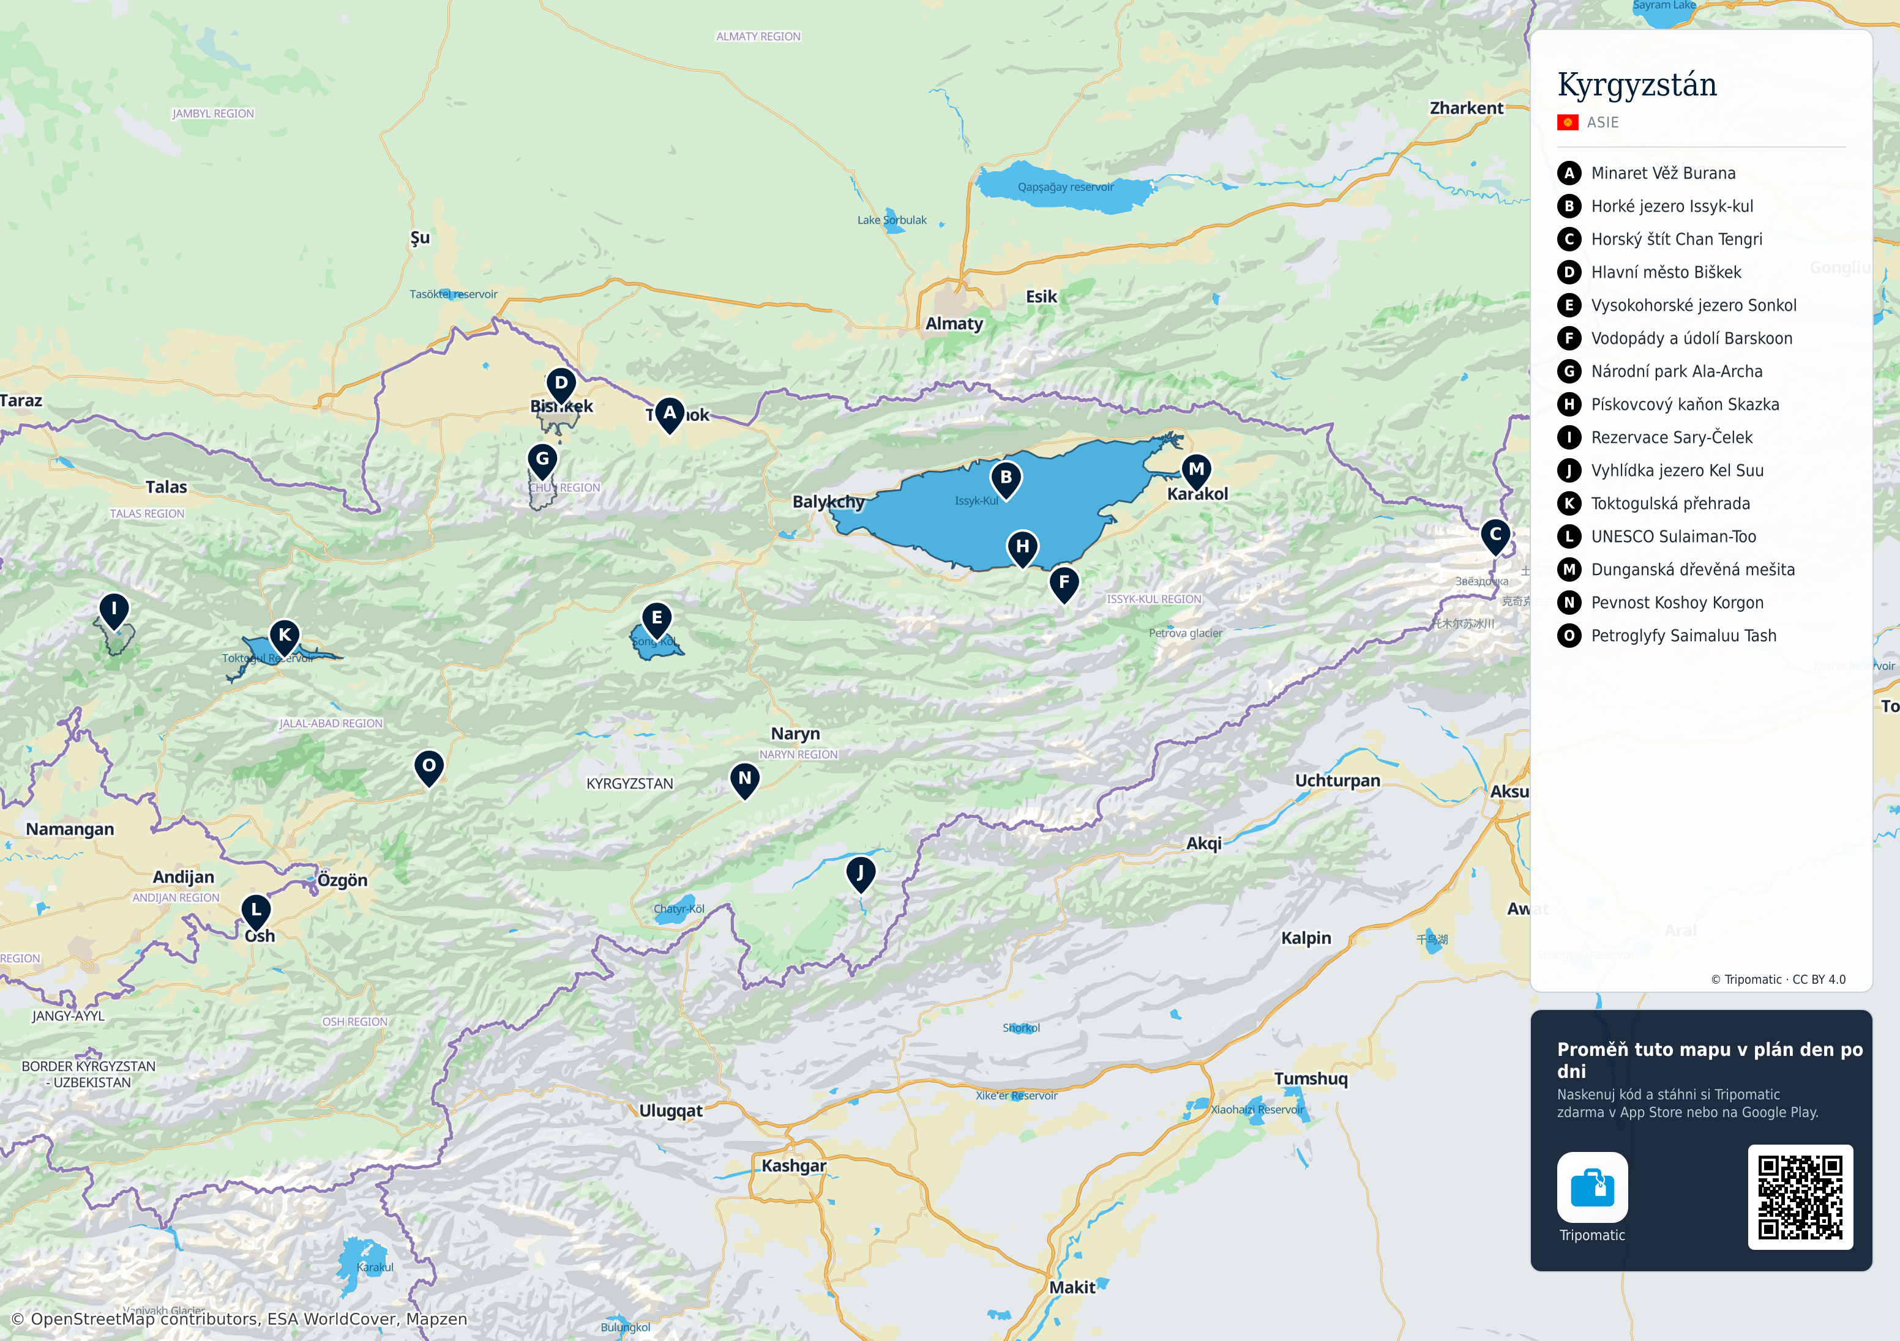Viewport: 1900px width, 1341px height.
Task: Click map pin I at Sary-Chelek
Action: (x=114, y=611)
